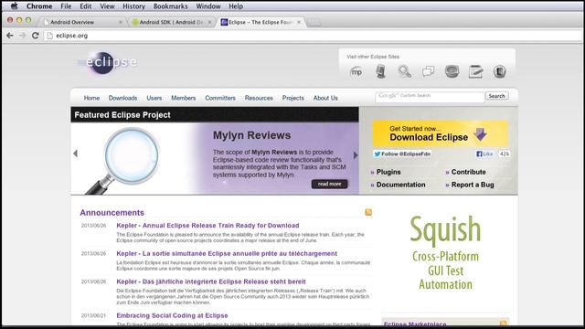Open the Apple menu
Screen dimensions: 585x329
point(15,6)
